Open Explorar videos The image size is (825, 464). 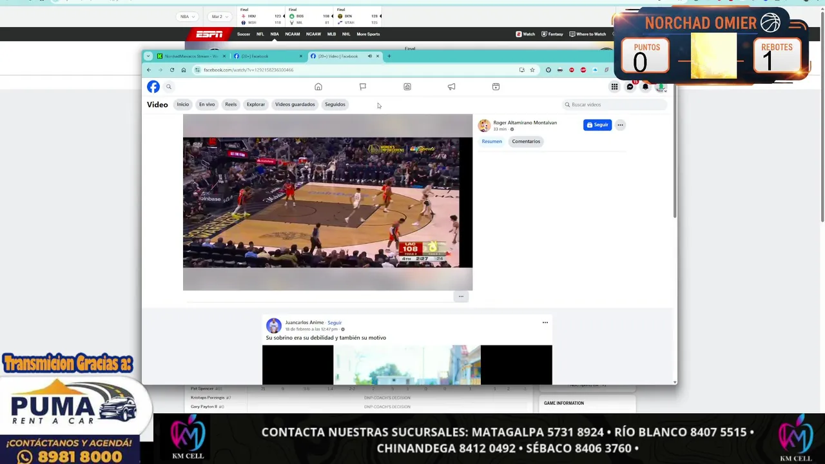256,104
